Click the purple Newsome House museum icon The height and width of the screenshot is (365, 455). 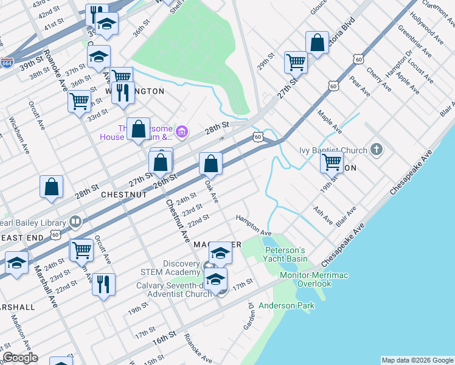click(182, 132)
